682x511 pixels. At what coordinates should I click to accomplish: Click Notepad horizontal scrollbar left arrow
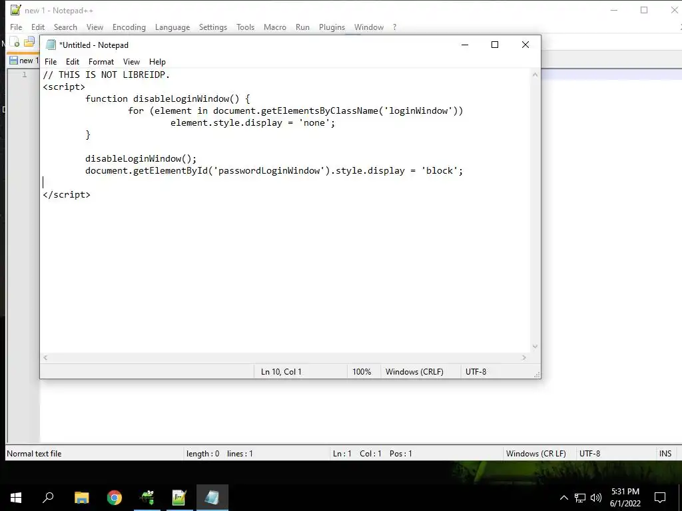45,357
